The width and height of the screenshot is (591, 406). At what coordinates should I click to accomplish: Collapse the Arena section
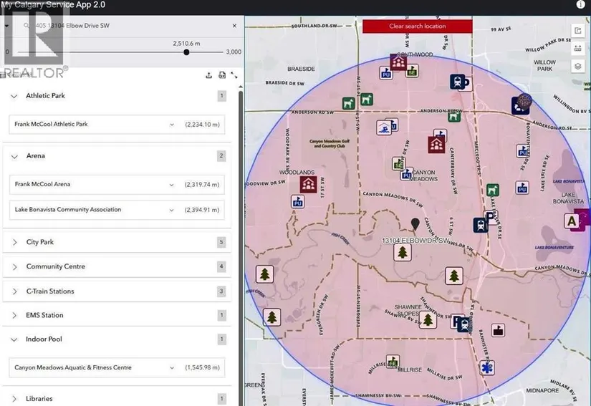coord(14,156)
